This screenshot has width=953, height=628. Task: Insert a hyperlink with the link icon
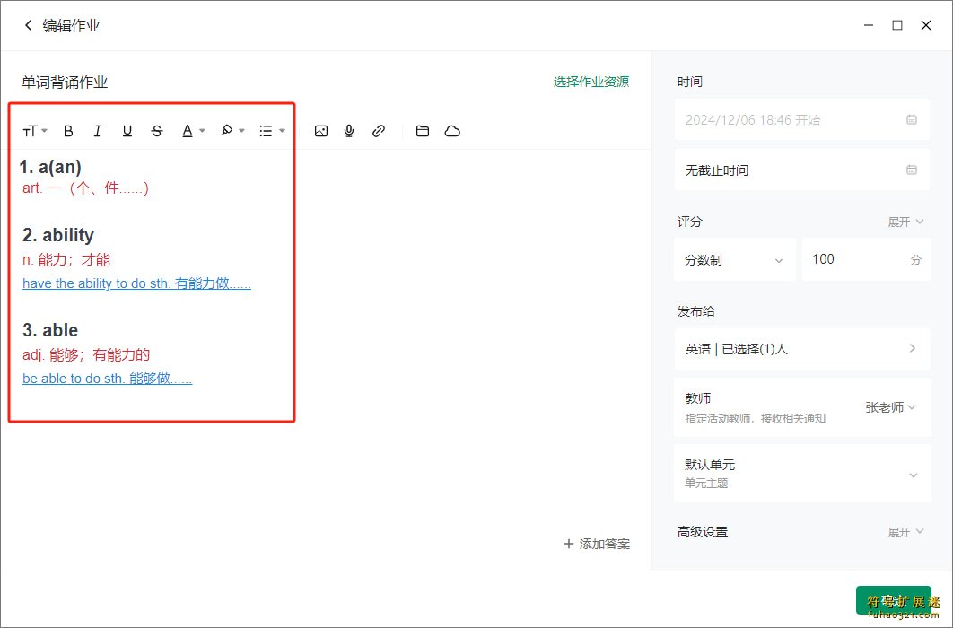[379, 131]
